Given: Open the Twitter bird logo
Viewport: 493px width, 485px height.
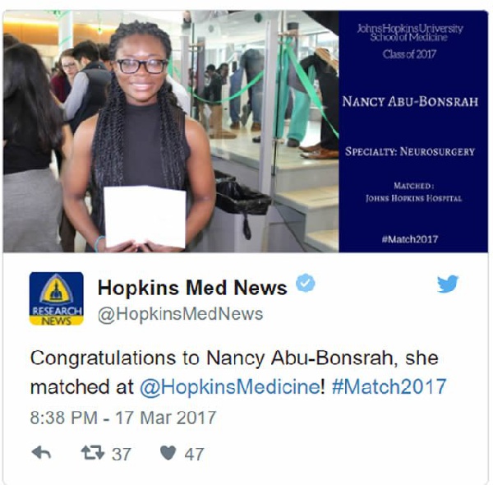Looking at the screenshot, I should tap(448, 284).
